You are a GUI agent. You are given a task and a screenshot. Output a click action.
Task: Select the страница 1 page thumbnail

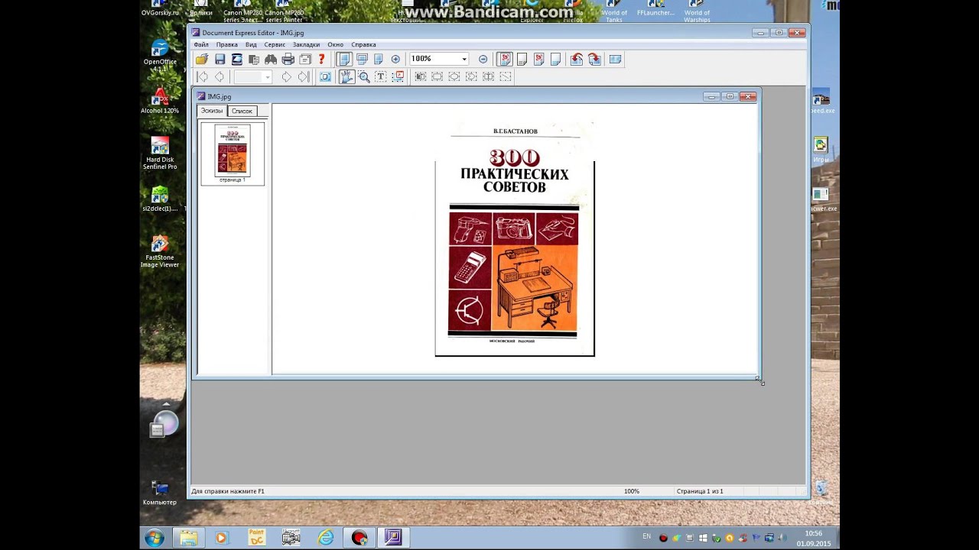[233, 154]
